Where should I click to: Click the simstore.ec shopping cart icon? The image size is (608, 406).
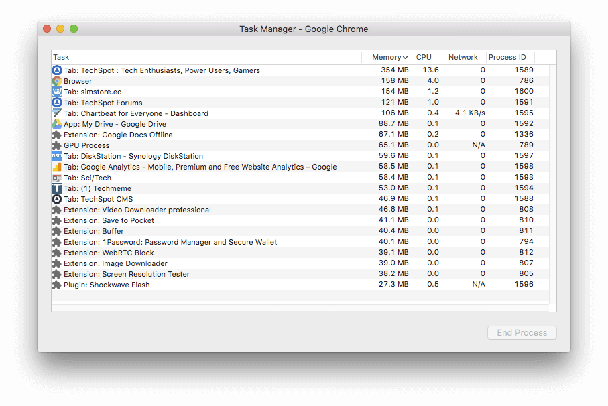pos(57,92)
